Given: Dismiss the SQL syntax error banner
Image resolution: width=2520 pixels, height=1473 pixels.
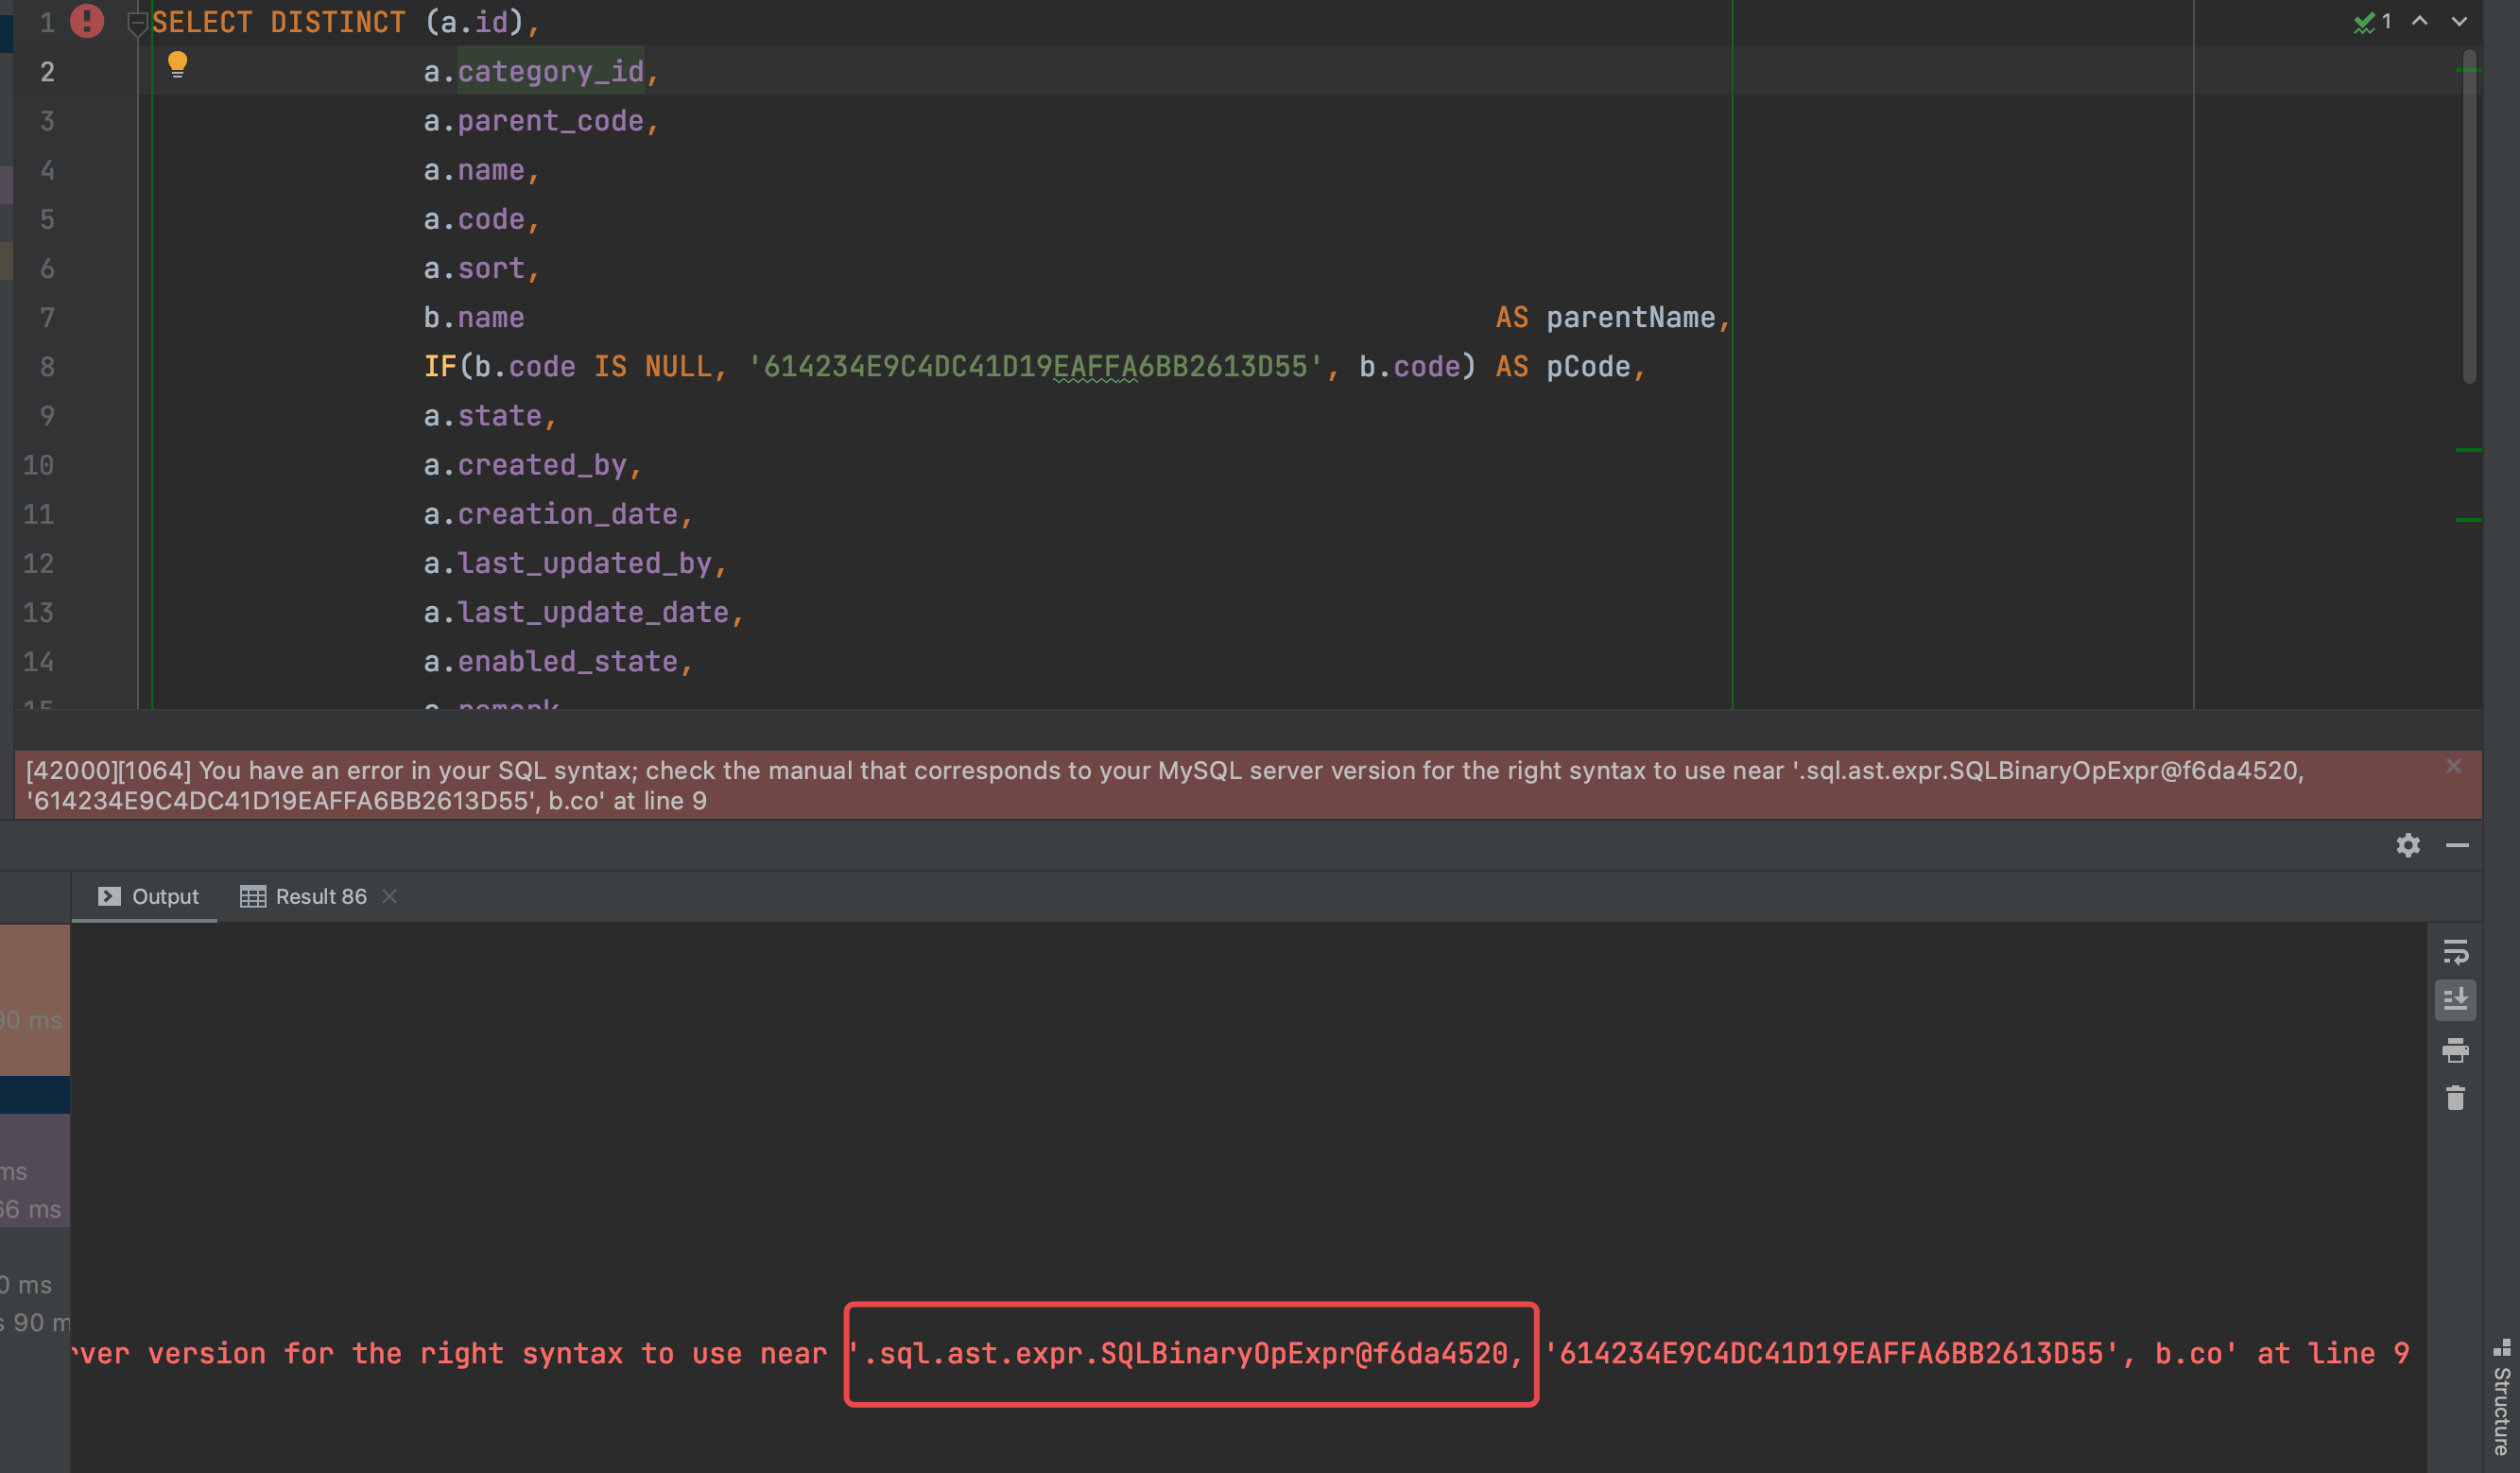Looking at the screenshot, I should click(2454, 767).
